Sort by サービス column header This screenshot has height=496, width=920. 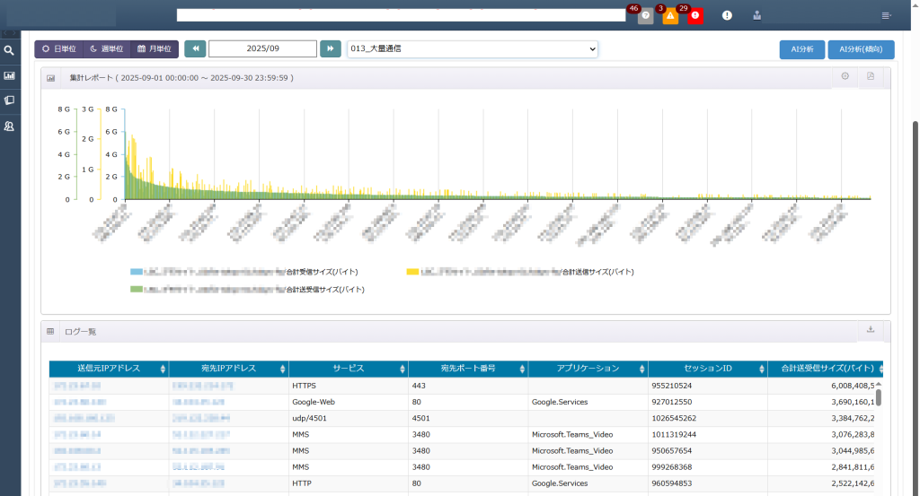(349, 369)
